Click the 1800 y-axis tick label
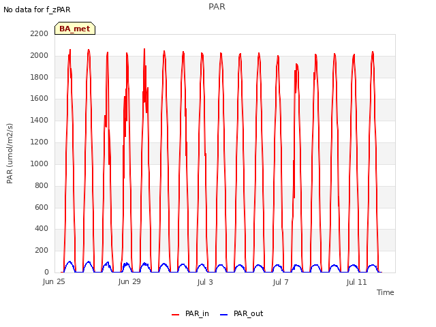The height and width of the screenshot is (327, 436). coord(40,77)
